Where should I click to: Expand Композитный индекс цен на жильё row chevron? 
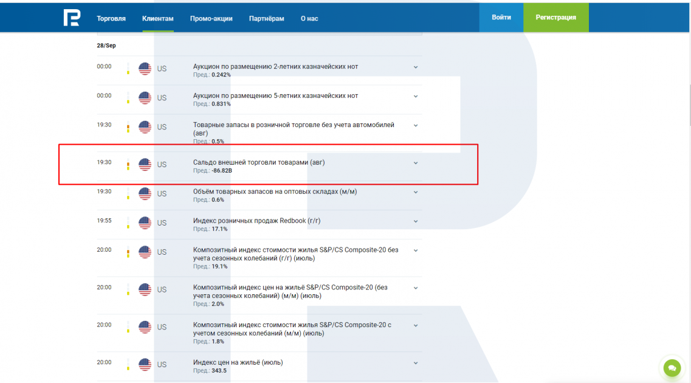416,288
